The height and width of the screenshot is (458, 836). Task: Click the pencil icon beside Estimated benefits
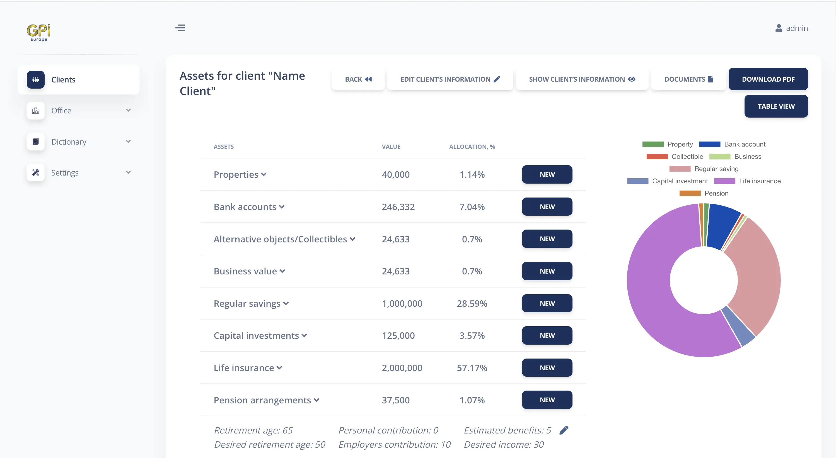564,430
